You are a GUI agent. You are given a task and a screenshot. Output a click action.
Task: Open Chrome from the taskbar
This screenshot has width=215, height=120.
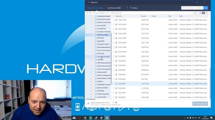tap(85, 118)
